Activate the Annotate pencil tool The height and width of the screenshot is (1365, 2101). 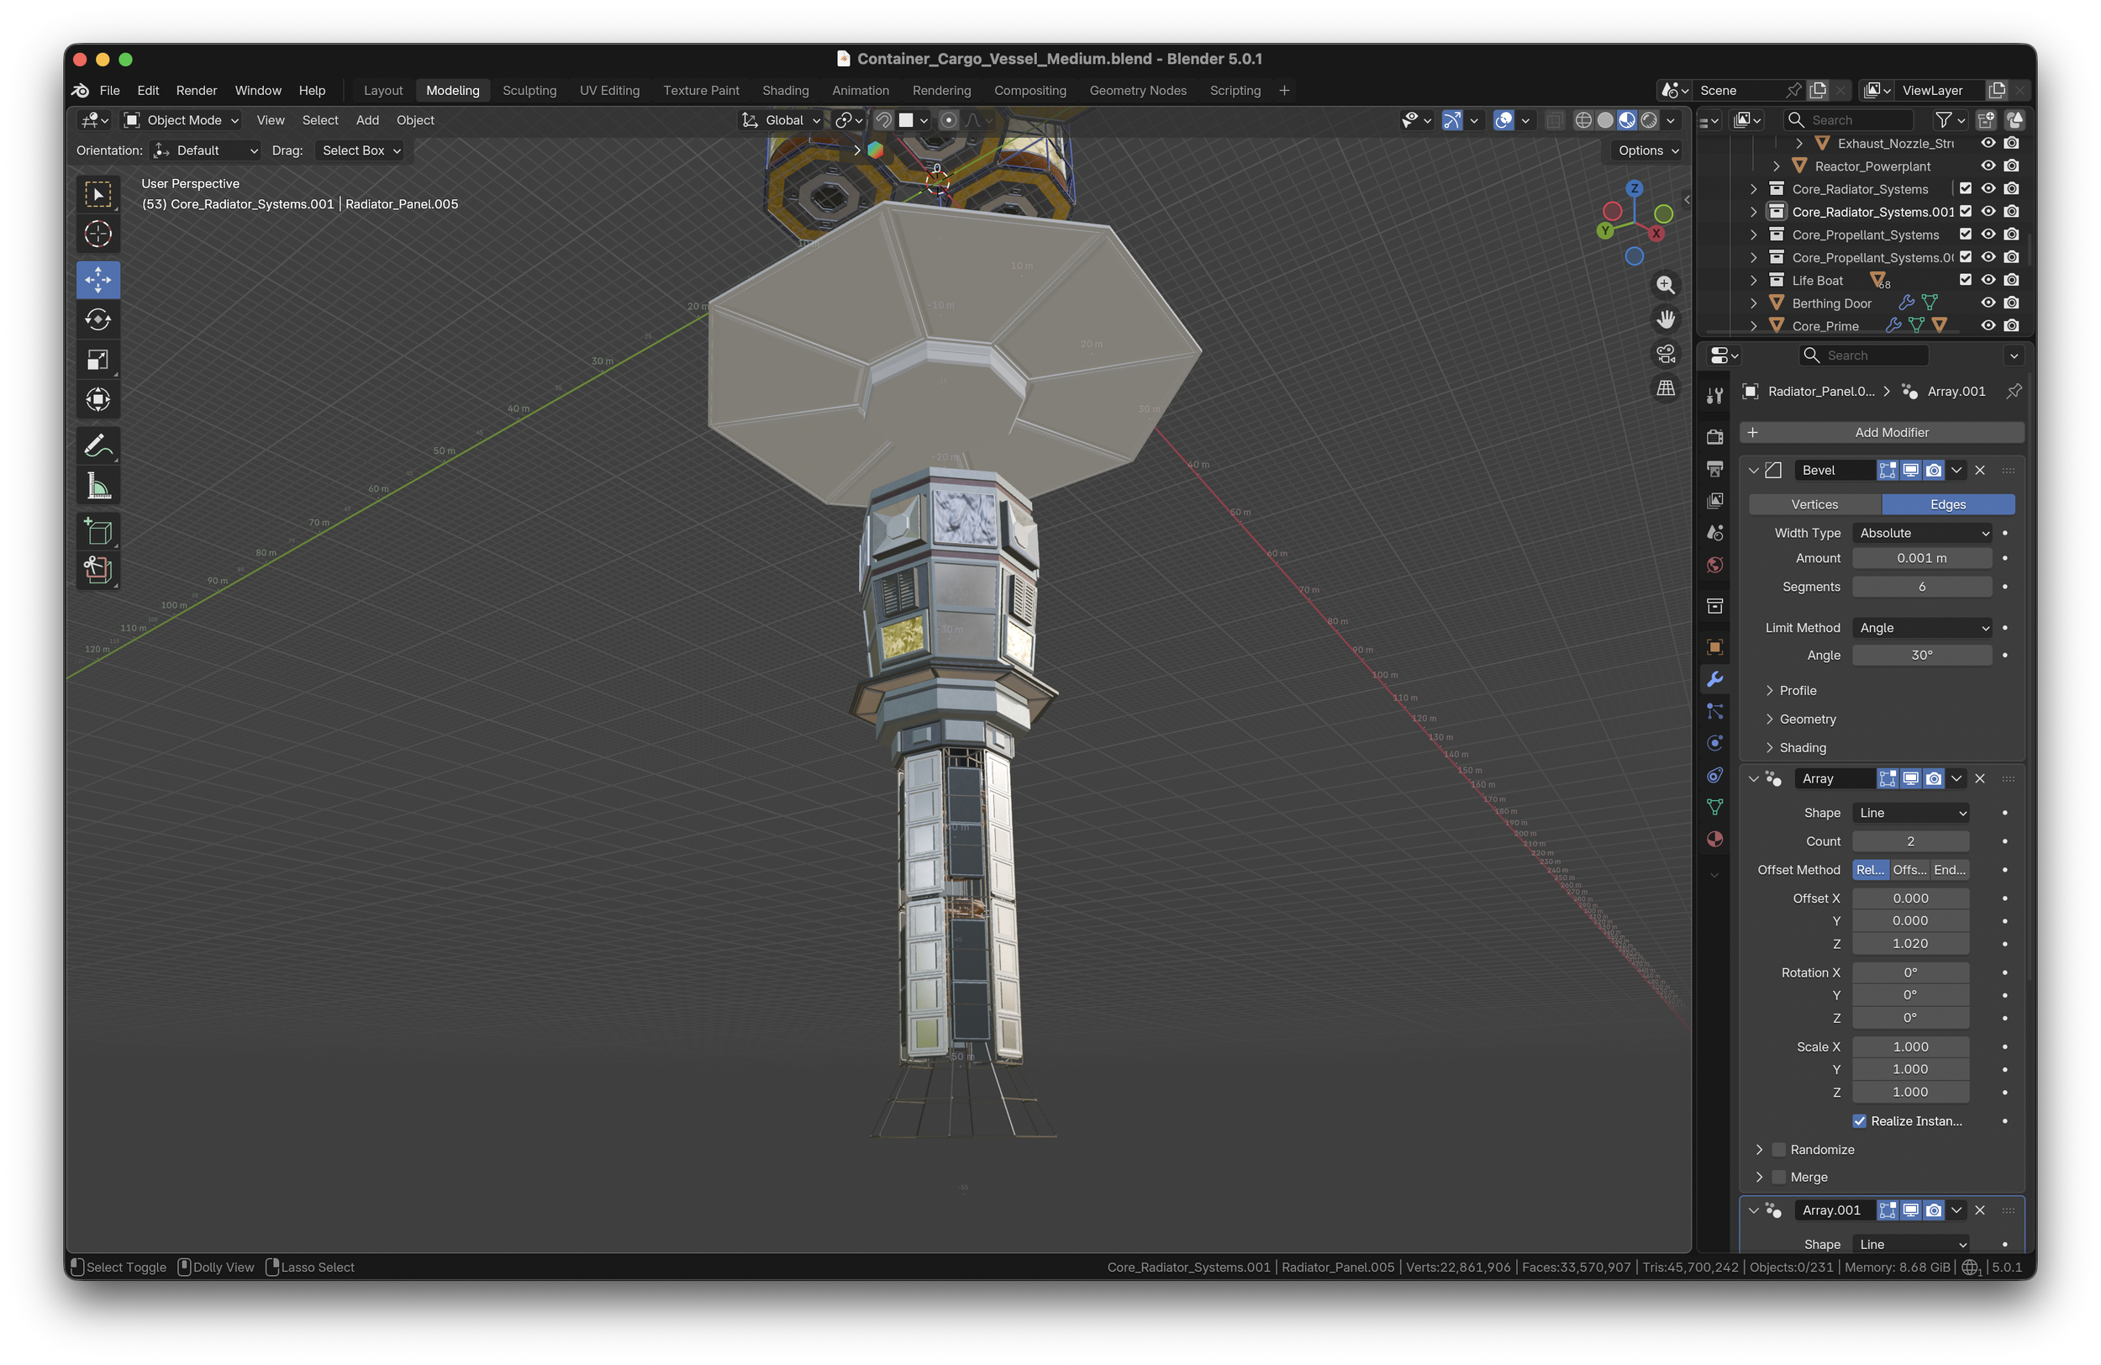[x=98, y=445]
